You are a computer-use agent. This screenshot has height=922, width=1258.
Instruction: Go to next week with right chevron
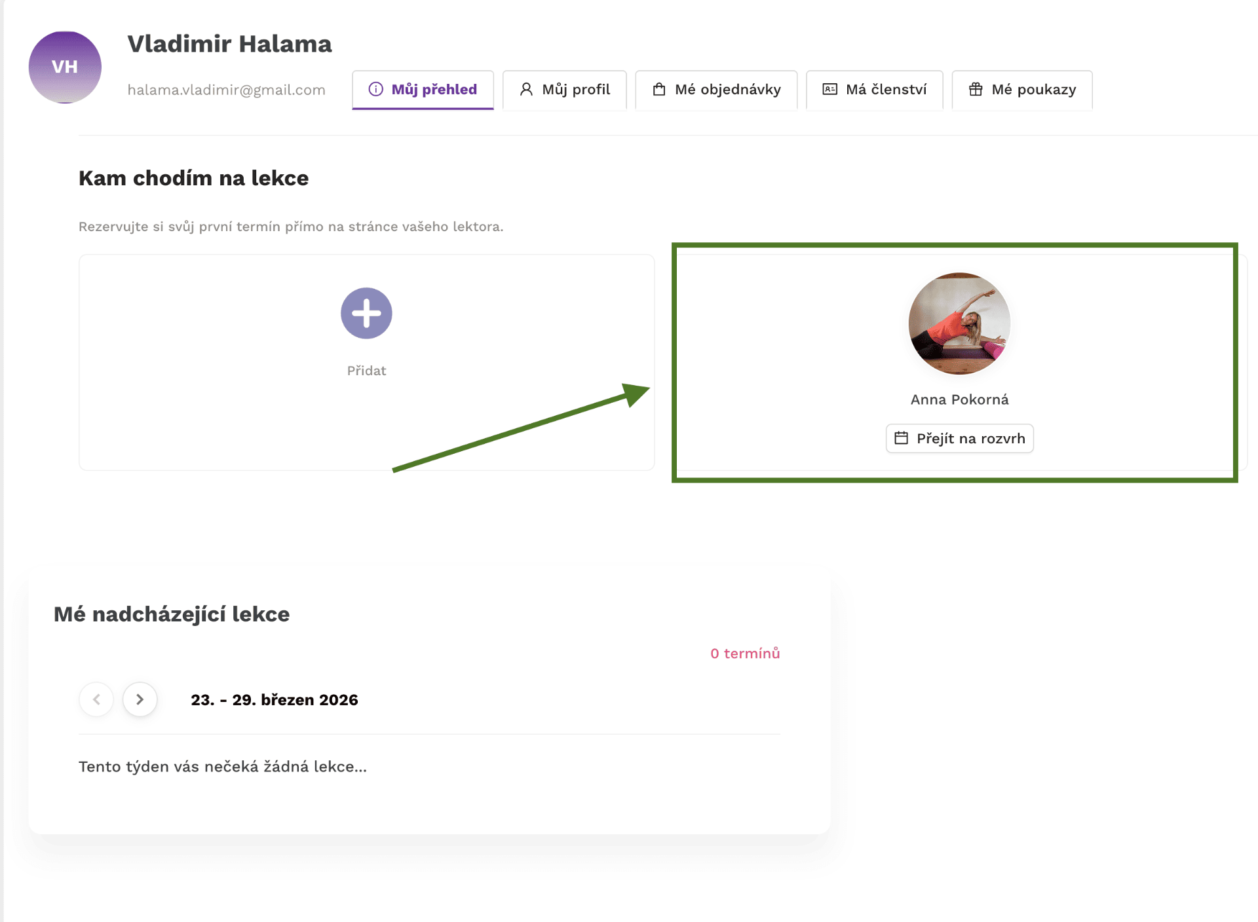tap(140, 699)
